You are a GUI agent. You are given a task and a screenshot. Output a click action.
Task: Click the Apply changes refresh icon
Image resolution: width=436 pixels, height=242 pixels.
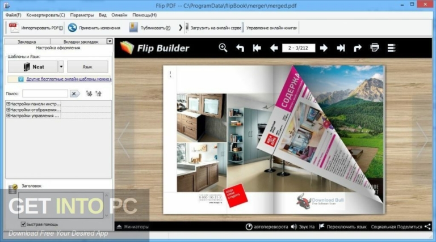point(72,28)
